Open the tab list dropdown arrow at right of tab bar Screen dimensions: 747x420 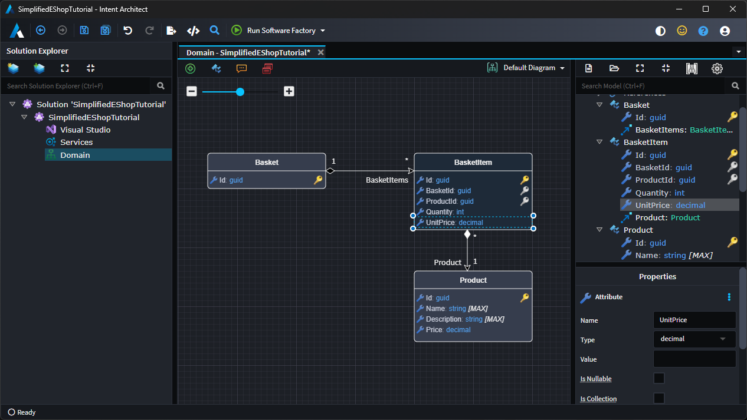tap(738, 52)
